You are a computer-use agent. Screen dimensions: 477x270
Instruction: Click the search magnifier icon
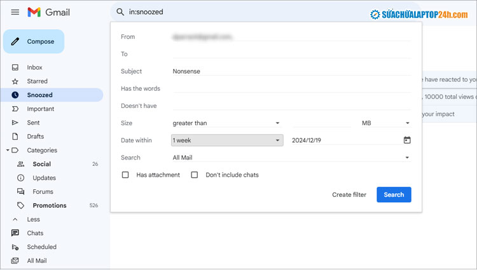(120, 12)
